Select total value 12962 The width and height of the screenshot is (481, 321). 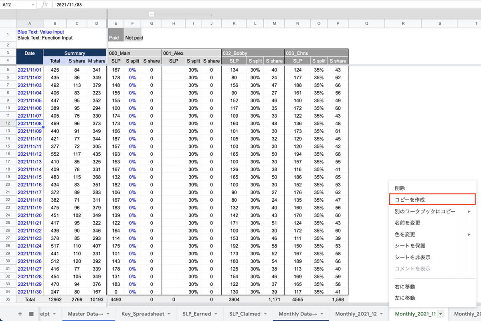click(x=55, y=299)
